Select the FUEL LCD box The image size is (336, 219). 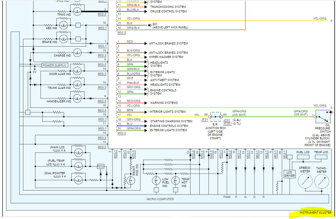[x=303, y=152]
